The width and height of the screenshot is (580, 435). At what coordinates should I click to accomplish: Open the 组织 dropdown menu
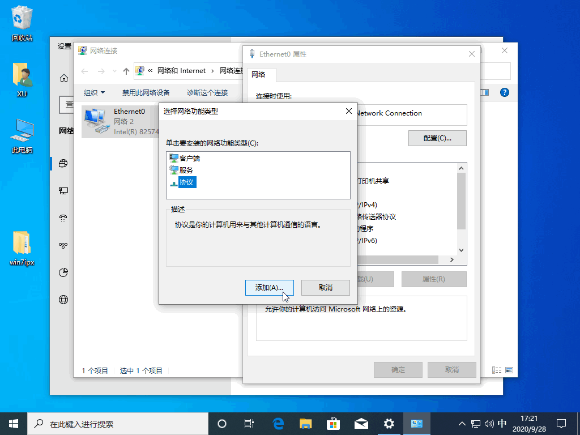[x=94, y=93]
